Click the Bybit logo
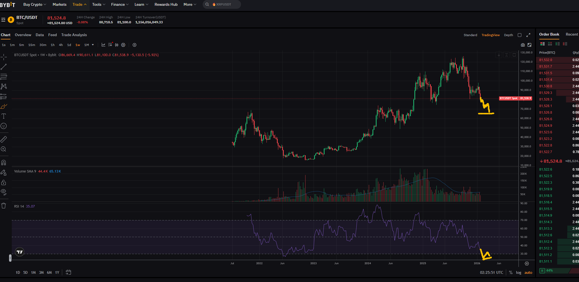This screenshot has height=282, width=579. 7,4
